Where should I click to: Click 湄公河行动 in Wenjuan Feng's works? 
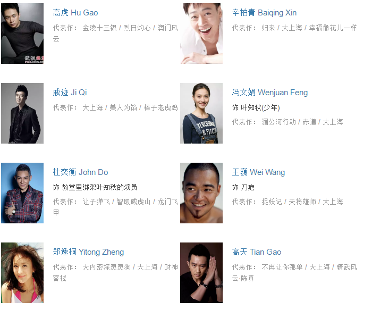[x=279, y=122]
